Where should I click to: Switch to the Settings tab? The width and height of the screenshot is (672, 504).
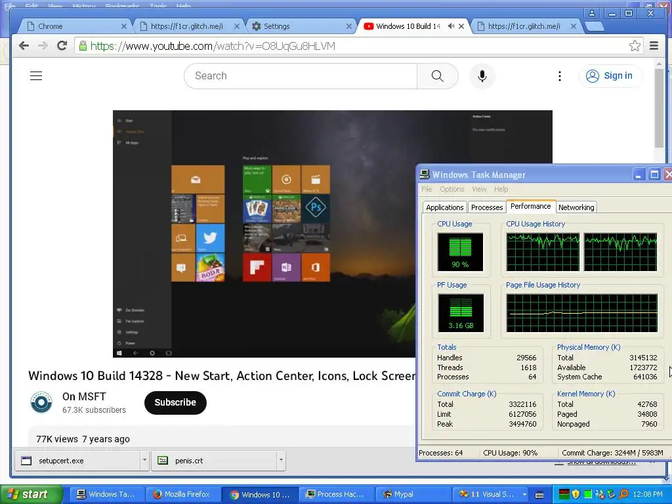click(300, 26)
